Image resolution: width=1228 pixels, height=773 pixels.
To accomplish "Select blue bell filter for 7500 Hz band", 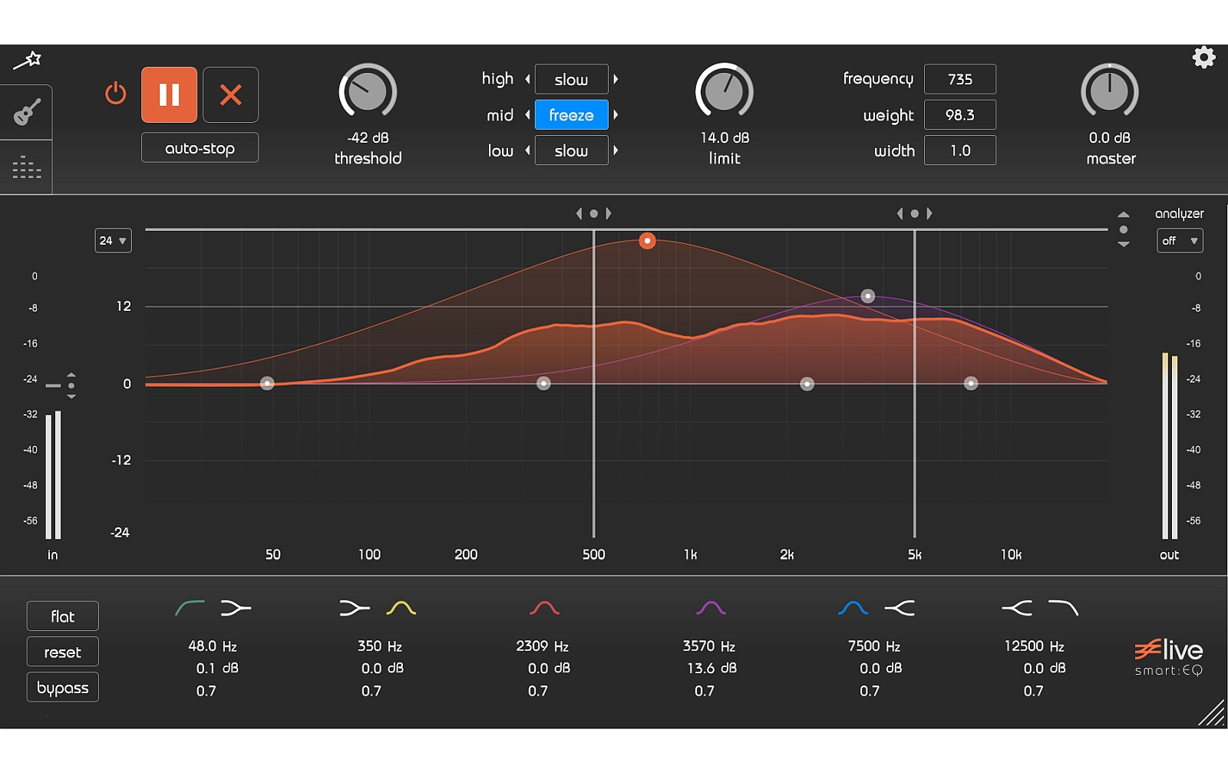I will pos(853,608).
